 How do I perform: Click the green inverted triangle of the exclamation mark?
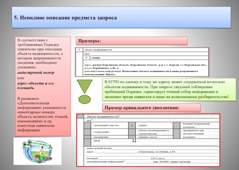coord(85,86)
